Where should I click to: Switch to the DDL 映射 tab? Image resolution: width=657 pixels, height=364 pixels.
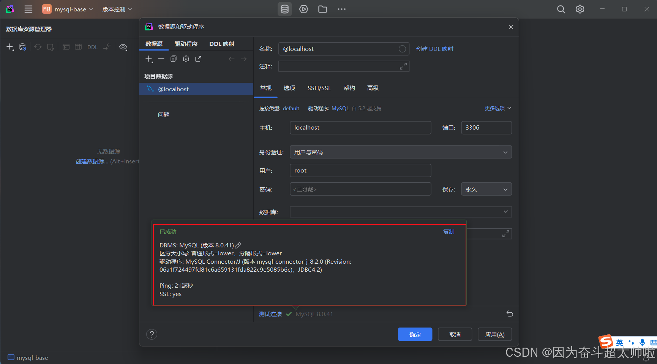(222, 44)
